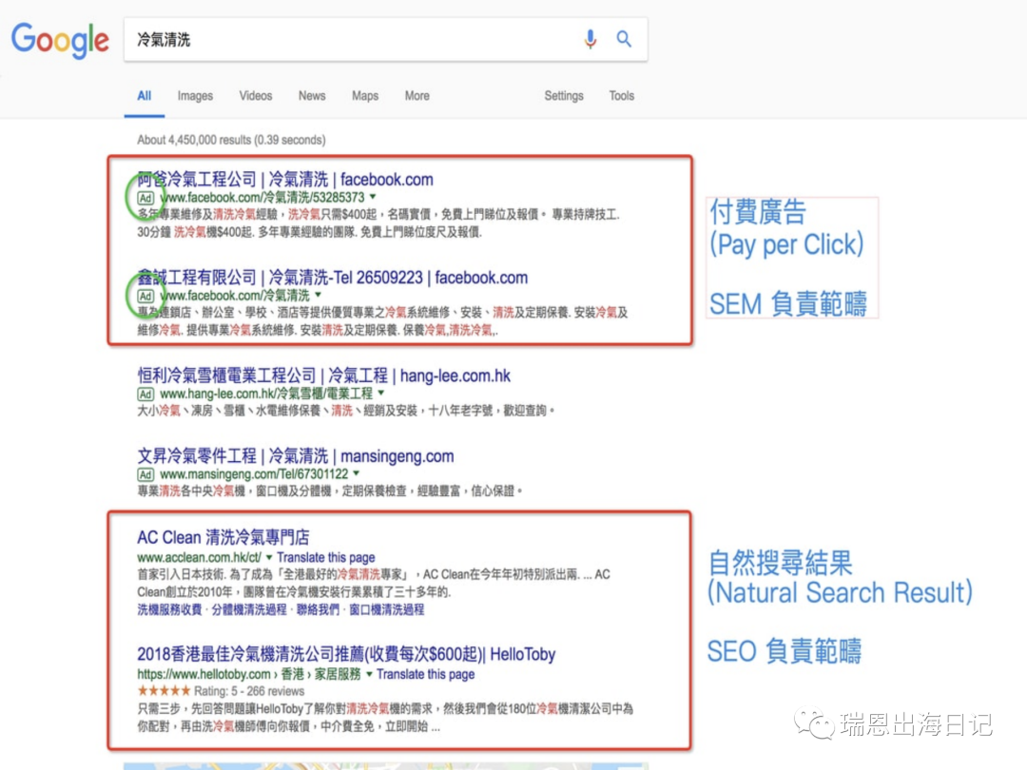
Task: Open 恒利冷氣雪櫃電業工程公司 ad title
Action: pyautogui.click(x=323, y=375)
